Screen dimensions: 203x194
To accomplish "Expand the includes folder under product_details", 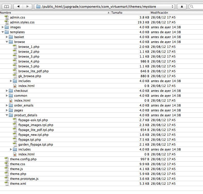I will (x=11, y=149).
